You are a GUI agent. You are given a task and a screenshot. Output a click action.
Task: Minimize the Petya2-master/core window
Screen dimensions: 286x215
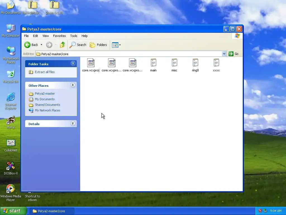pyautogui.click(x=226, y=29)
